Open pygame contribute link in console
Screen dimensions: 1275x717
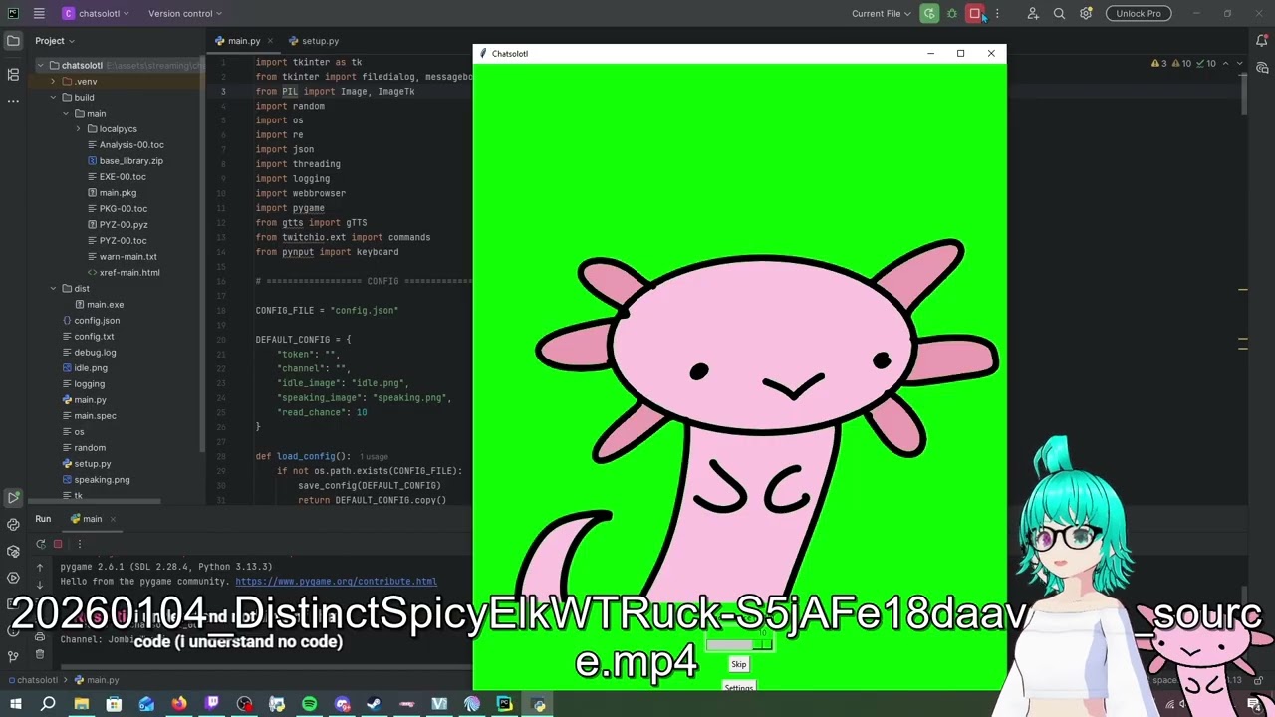click(x=336, y=582)
